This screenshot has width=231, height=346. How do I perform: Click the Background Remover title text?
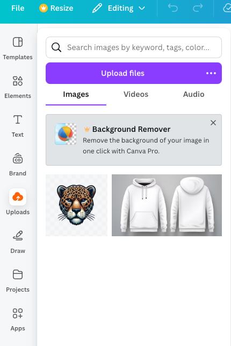pos(131,129)
